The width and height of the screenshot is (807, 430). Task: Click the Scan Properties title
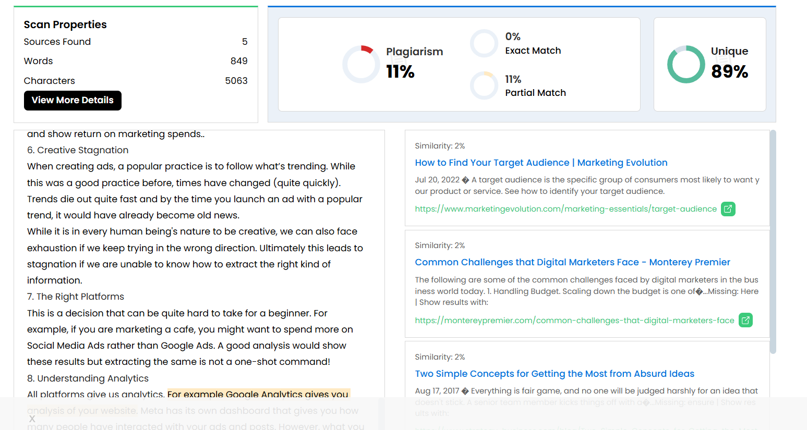[65, 24]
